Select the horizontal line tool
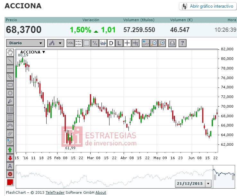 click(10, 69)
